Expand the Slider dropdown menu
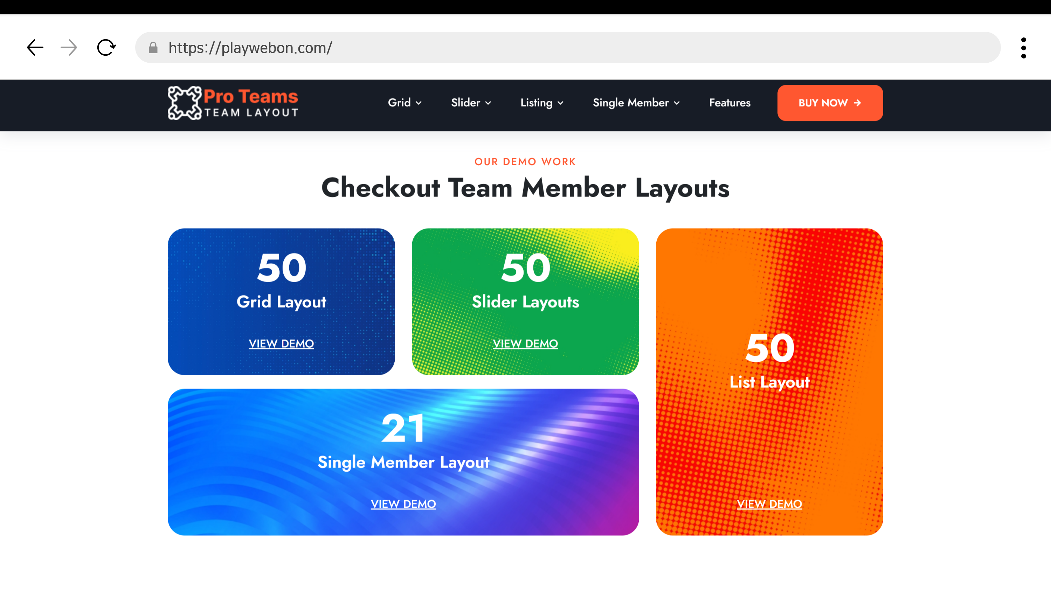This screenshot has width=1051, height=591. (x=471, y=103)
